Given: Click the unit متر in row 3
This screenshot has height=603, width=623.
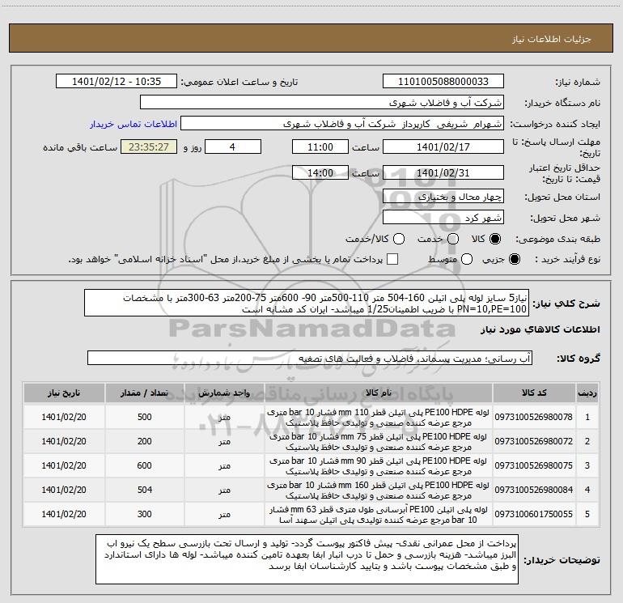Looking at the screenshot, I should click(224, 466).
